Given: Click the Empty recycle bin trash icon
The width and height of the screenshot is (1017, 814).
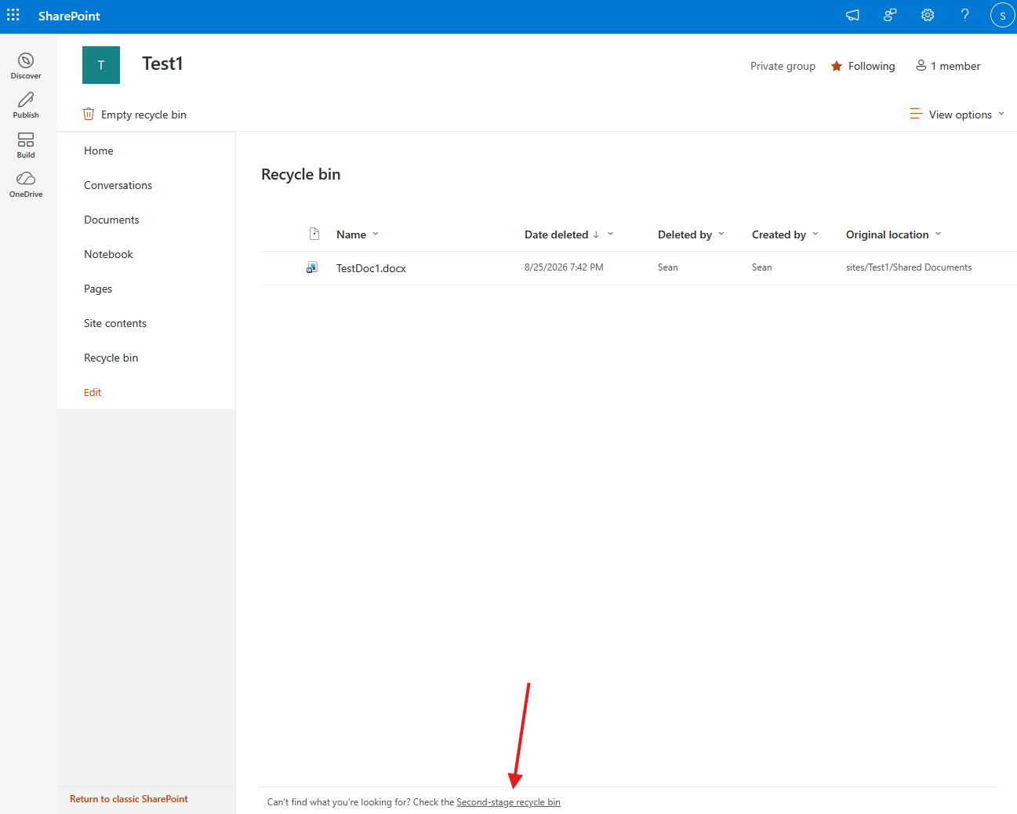Looking at the screenshot, I should [x=89, y=114].
